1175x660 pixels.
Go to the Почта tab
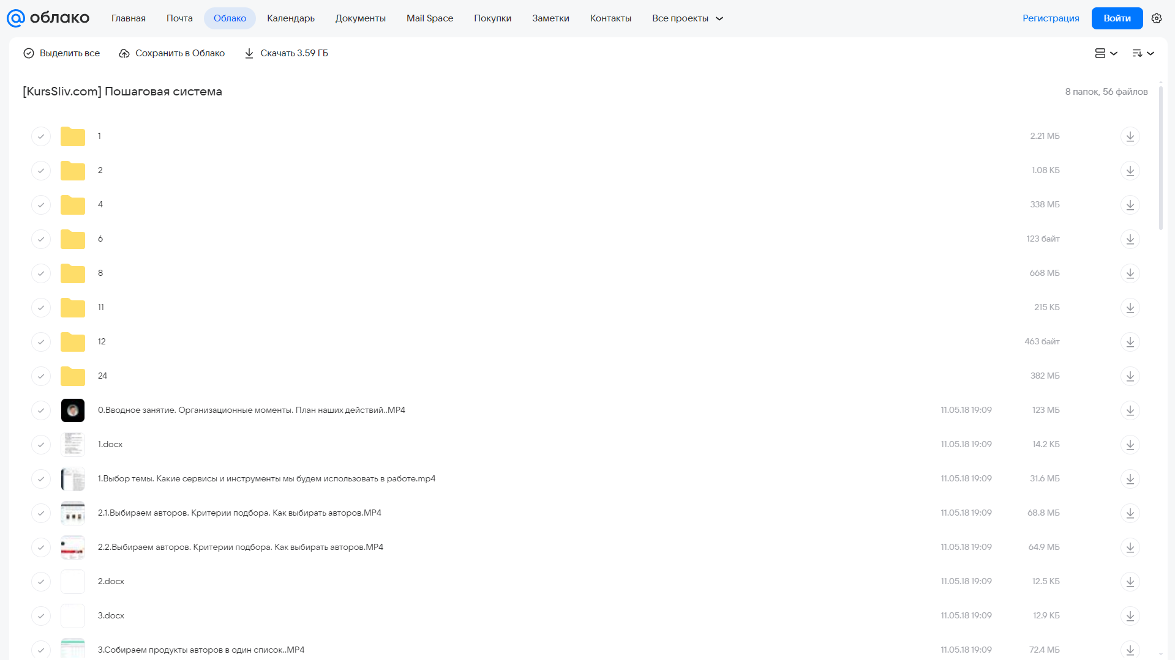point(179,18)
